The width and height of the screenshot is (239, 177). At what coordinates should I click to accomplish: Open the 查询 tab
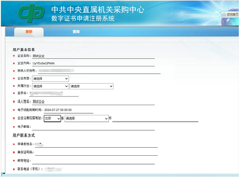pyautogui.click(x=76, y=31)
